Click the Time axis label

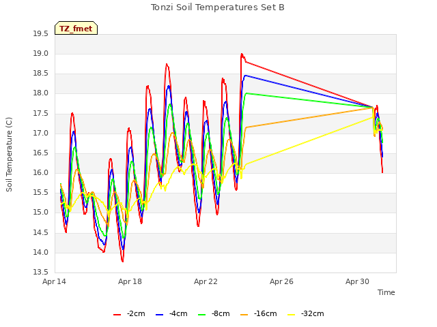coord(386,292)
